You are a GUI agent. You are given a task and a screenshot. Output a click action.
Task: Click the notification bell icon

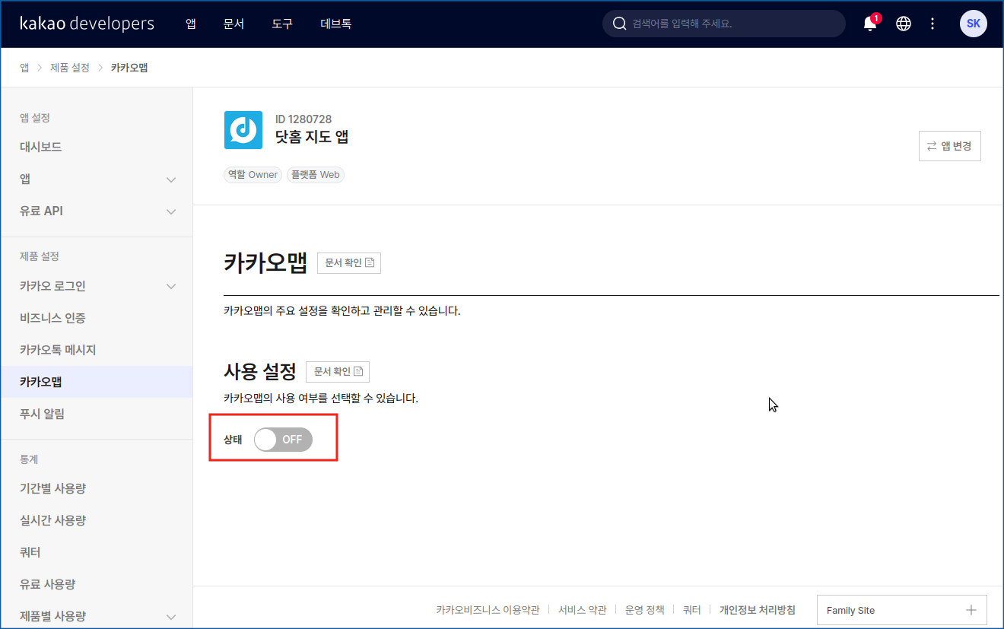[870, 24]
